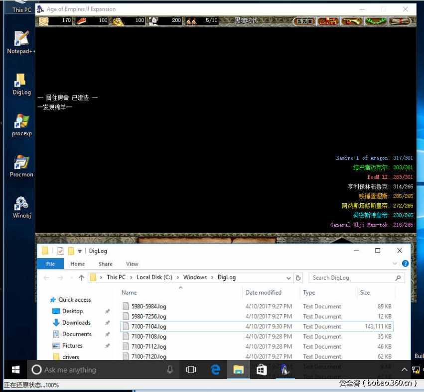The height and width of the screenshot is (392, 424).
Task: Sort files by the Size column header
Action: pos(365,293)
